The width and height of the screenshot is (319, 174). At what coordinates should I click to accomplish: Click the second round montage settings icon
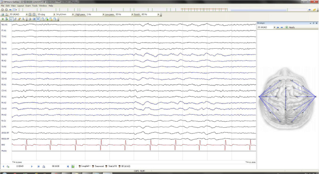point(34,14)
